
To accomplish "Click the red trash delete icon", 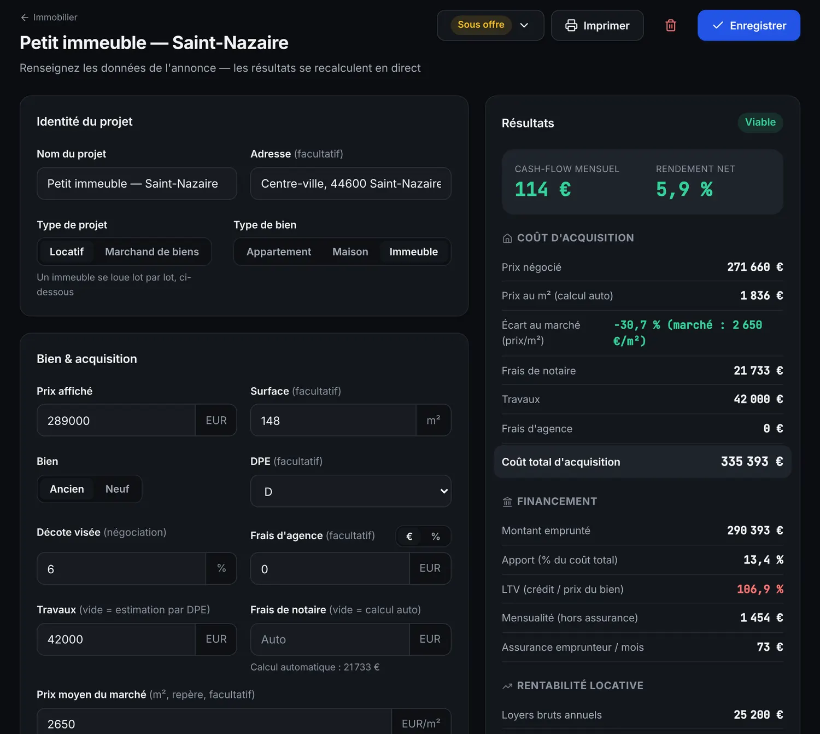I will click(671, 25).
